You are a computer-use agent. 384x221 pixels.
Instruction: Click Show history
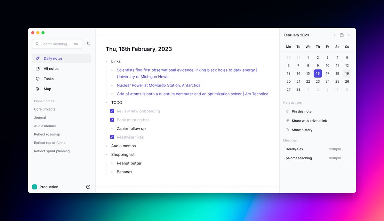coord(302,130)
